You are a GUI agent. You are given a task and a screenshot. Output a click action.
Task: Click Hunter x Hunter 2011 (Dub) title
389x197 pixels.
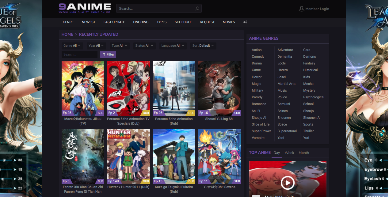[x=128, y=187]
